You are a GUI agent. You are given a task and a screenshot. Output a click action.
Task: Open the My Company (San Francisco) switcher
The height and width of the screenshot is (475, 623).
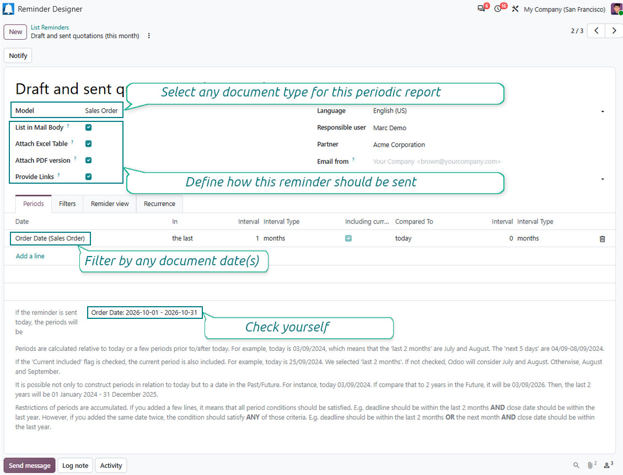coord(565,9)
